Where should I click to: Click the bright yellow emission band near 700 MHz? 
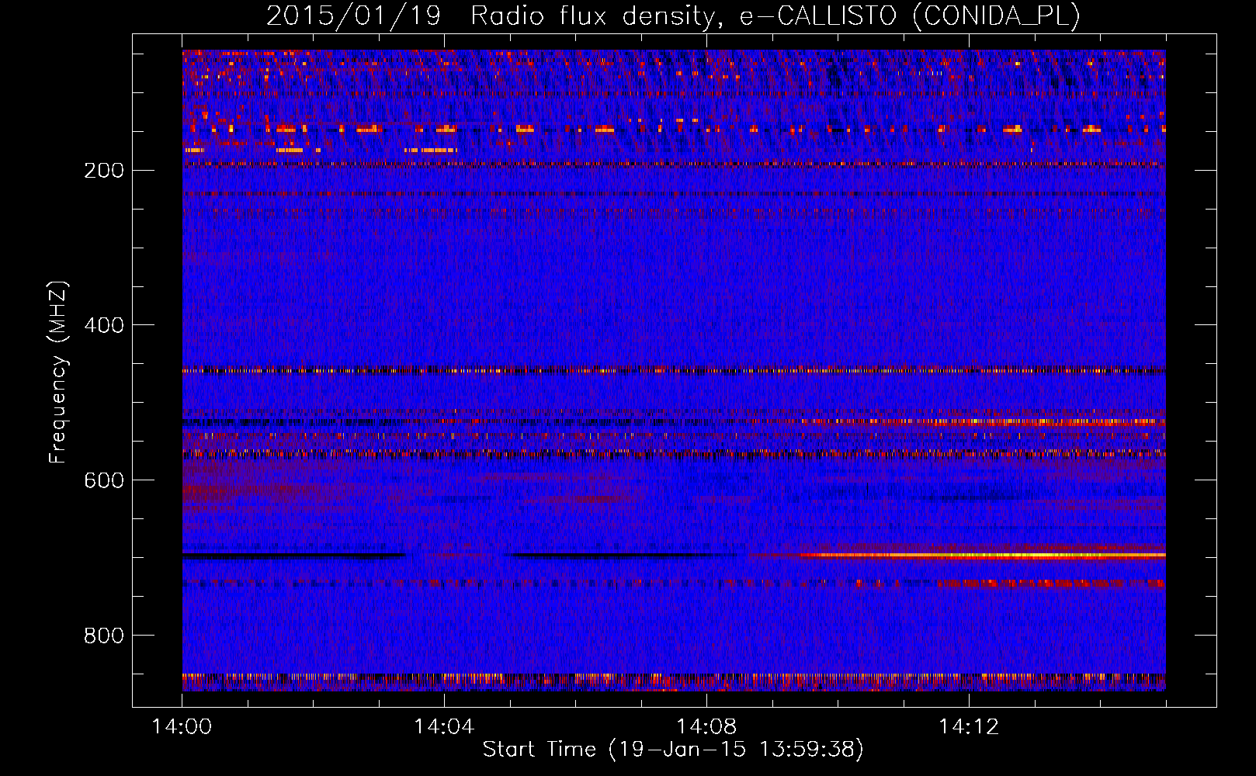pyautogui.click(x=982, y=556)
